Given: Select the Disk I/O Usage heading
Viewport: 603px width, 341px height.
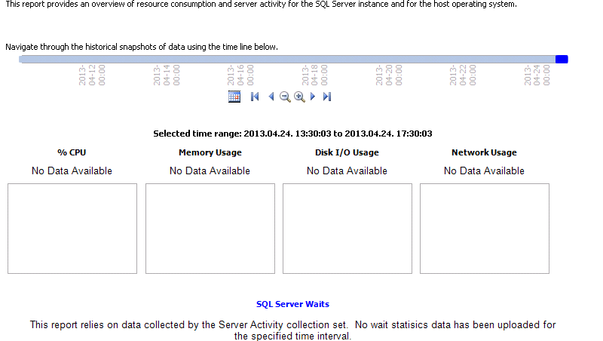Looking at the screenshot, I should (347, 152).
